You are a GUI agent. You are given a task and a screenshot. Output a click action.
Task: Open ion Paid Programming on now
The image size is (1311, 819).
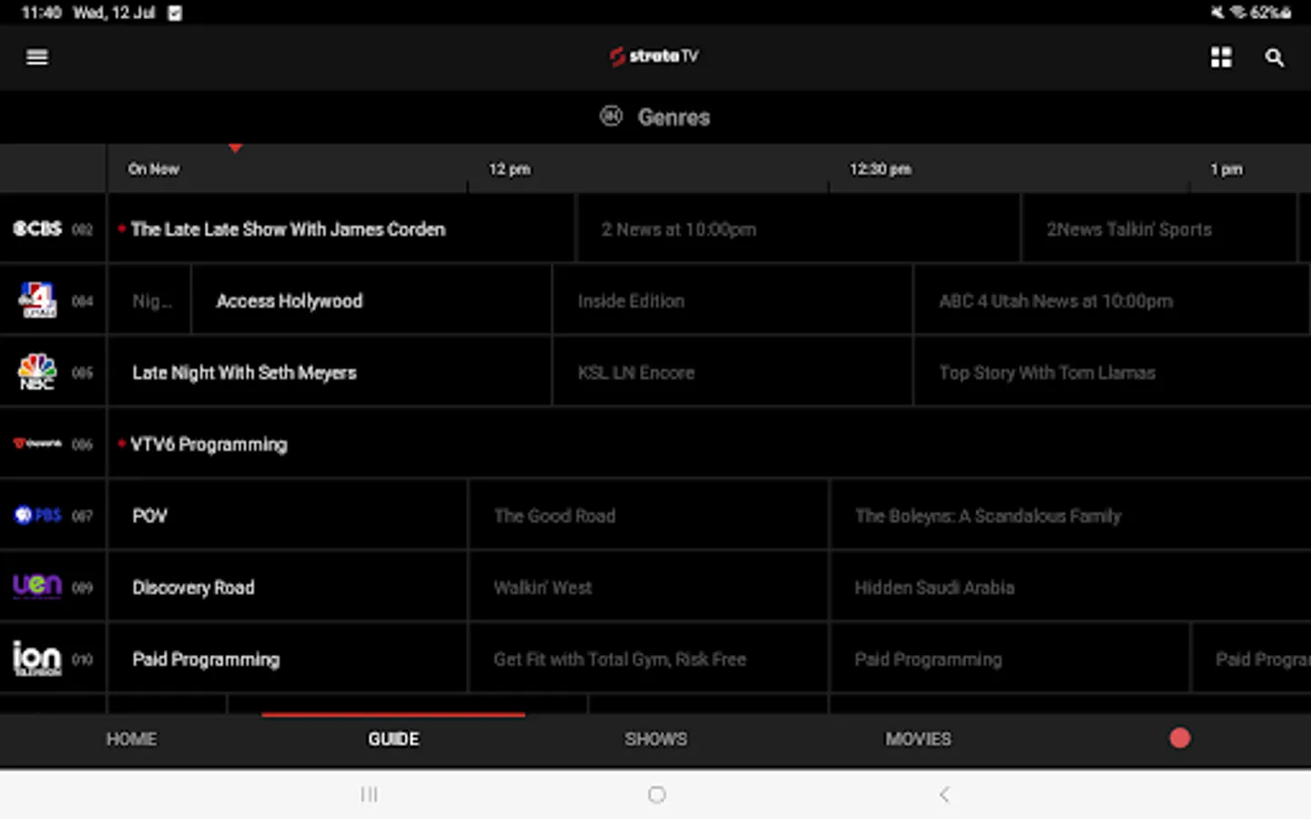[x=288, y=659]
